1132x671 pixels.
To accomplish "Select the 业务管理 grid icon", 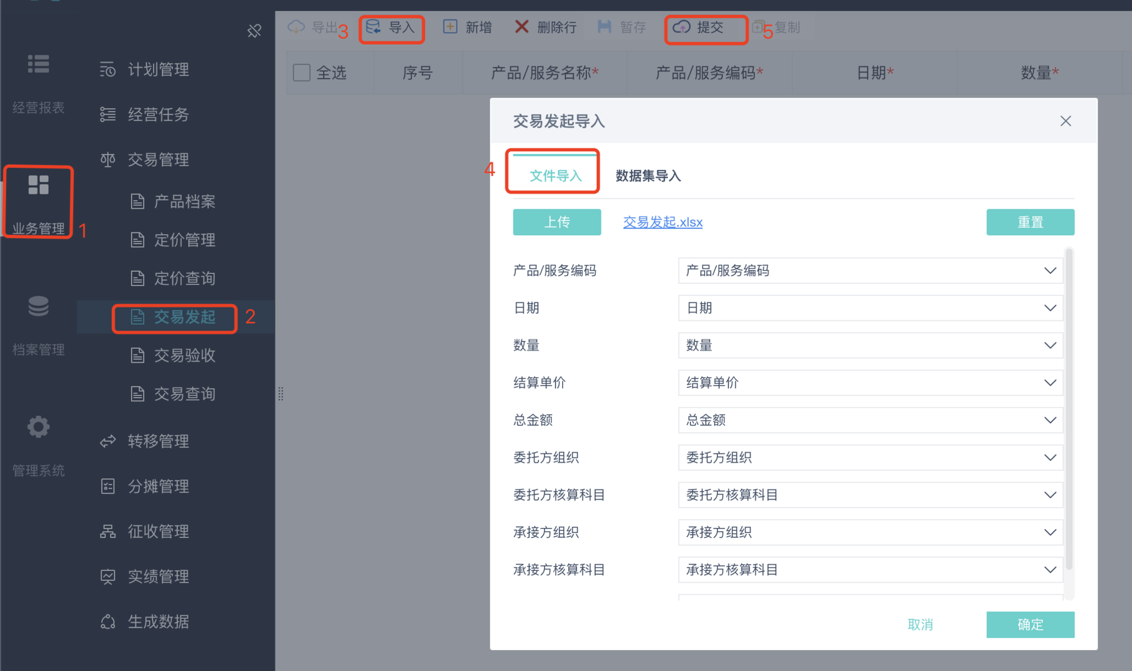I will 39,186.
